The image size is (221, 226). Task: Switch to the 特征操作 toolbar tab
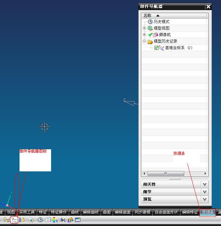tap(59, 212)
